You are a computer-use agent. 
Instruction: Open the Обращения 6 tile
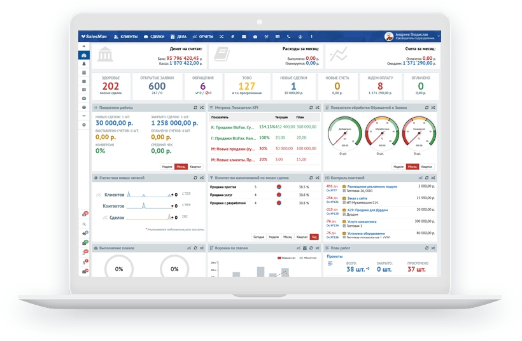tap(202, 86)
